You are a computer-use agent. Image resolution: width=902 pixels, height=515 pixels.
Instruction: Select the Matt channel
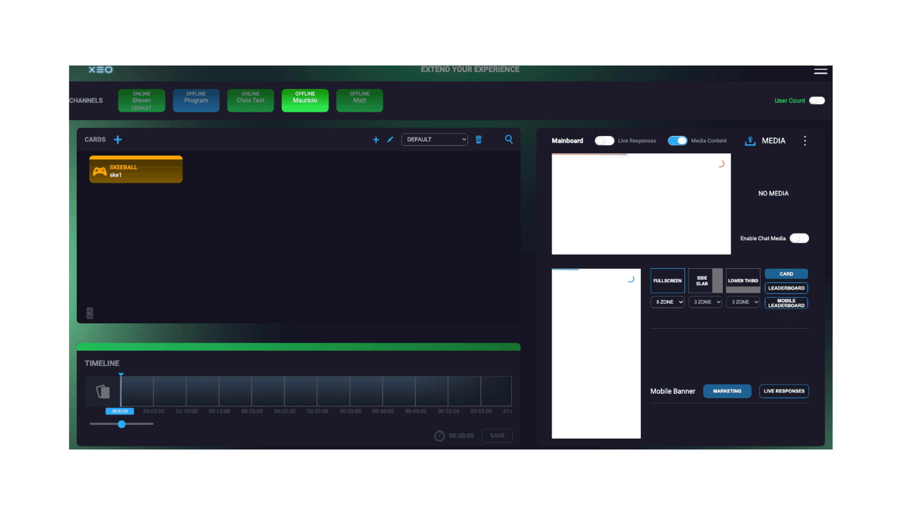360,101
